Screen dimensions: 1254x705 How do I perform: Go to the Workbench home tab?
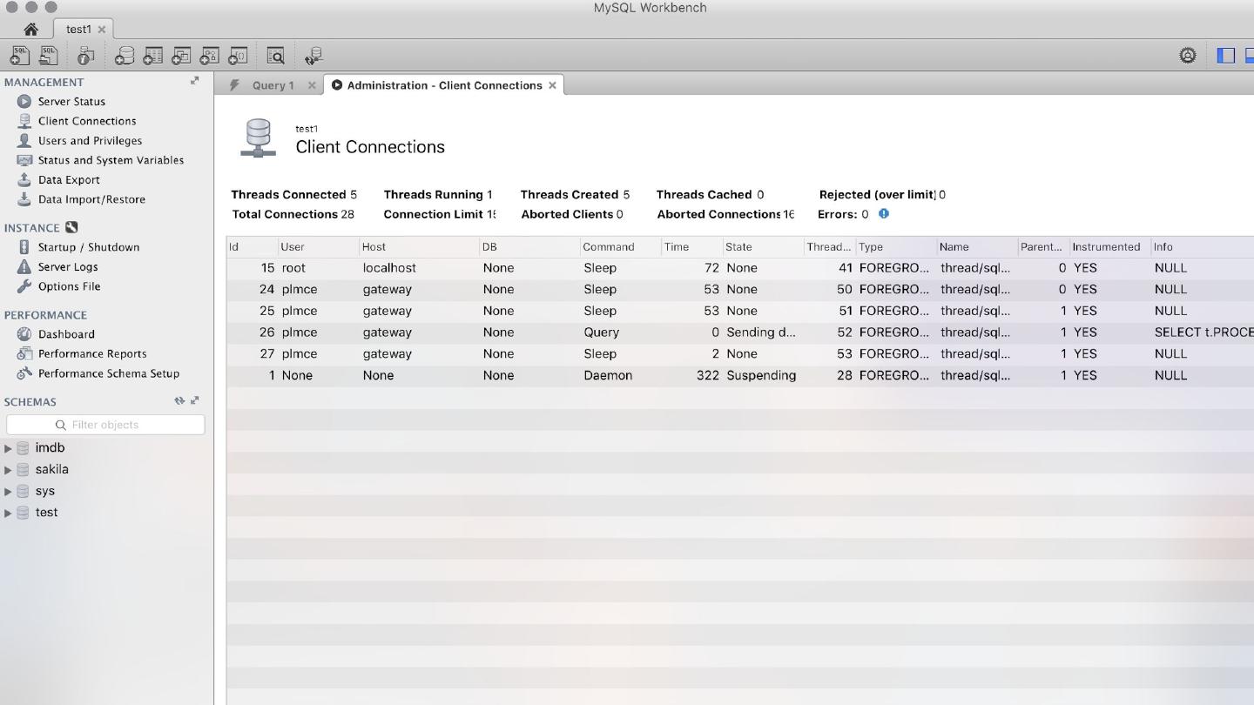click(30, 30)
